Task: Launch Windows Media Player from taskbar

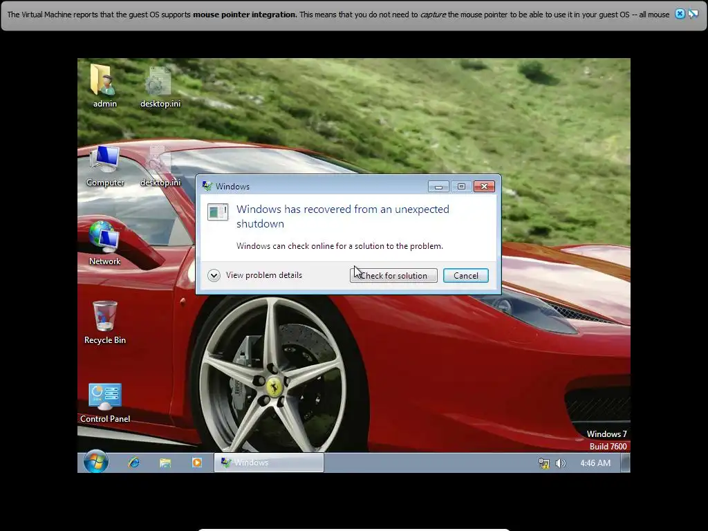Action: pos(197,463)
